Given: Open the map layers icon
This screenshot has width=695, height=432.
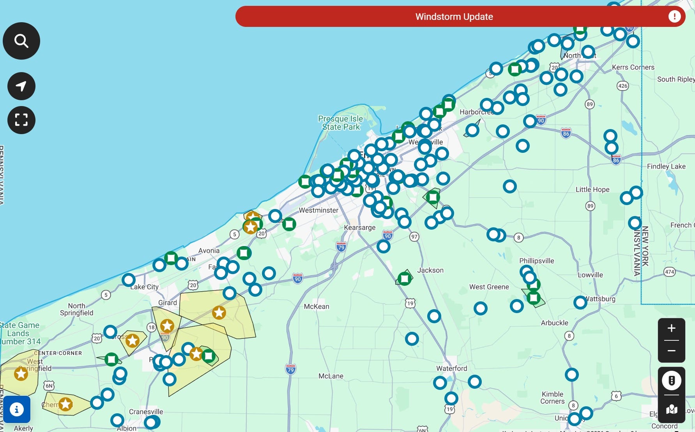Looking at the screenshot, I should [672, 409].
